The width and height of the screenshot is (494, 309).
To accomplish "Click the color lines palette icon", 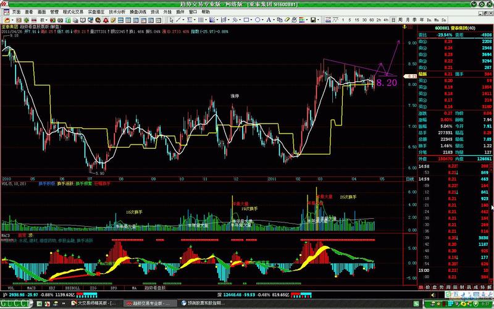I will [x=301, y=20].
